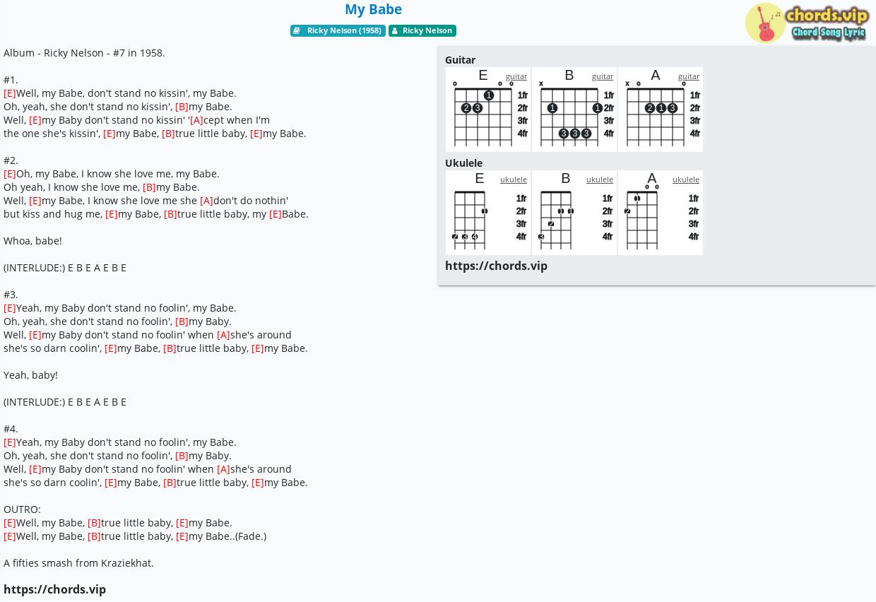Open the ukulele A chord diagram
This screenshot has height=602, width=876.
661,213
